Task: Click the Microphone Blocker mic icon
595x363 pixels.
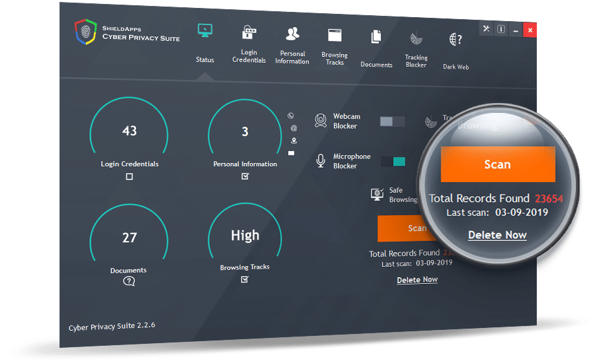Action: pyautogui.click(x=321, y=161)
